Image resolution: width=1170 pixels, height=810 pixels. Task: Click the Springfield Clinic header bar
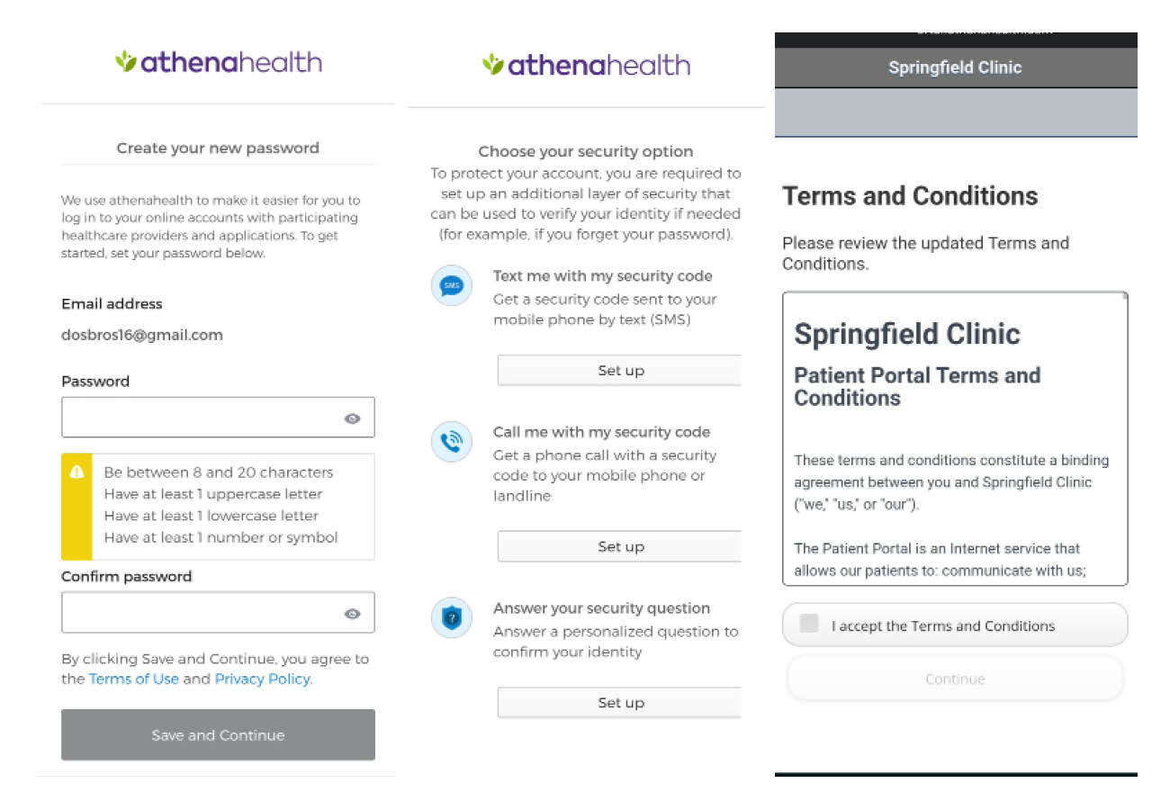[x=954, y=67]
